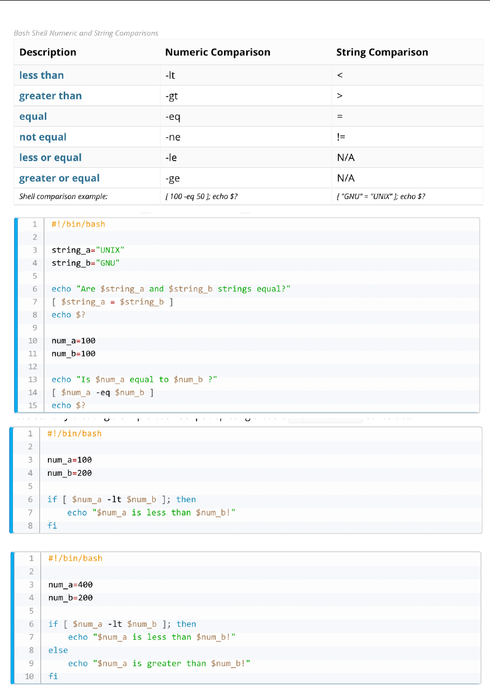
Task: Open the 'equal' description link
Action: 33,117
